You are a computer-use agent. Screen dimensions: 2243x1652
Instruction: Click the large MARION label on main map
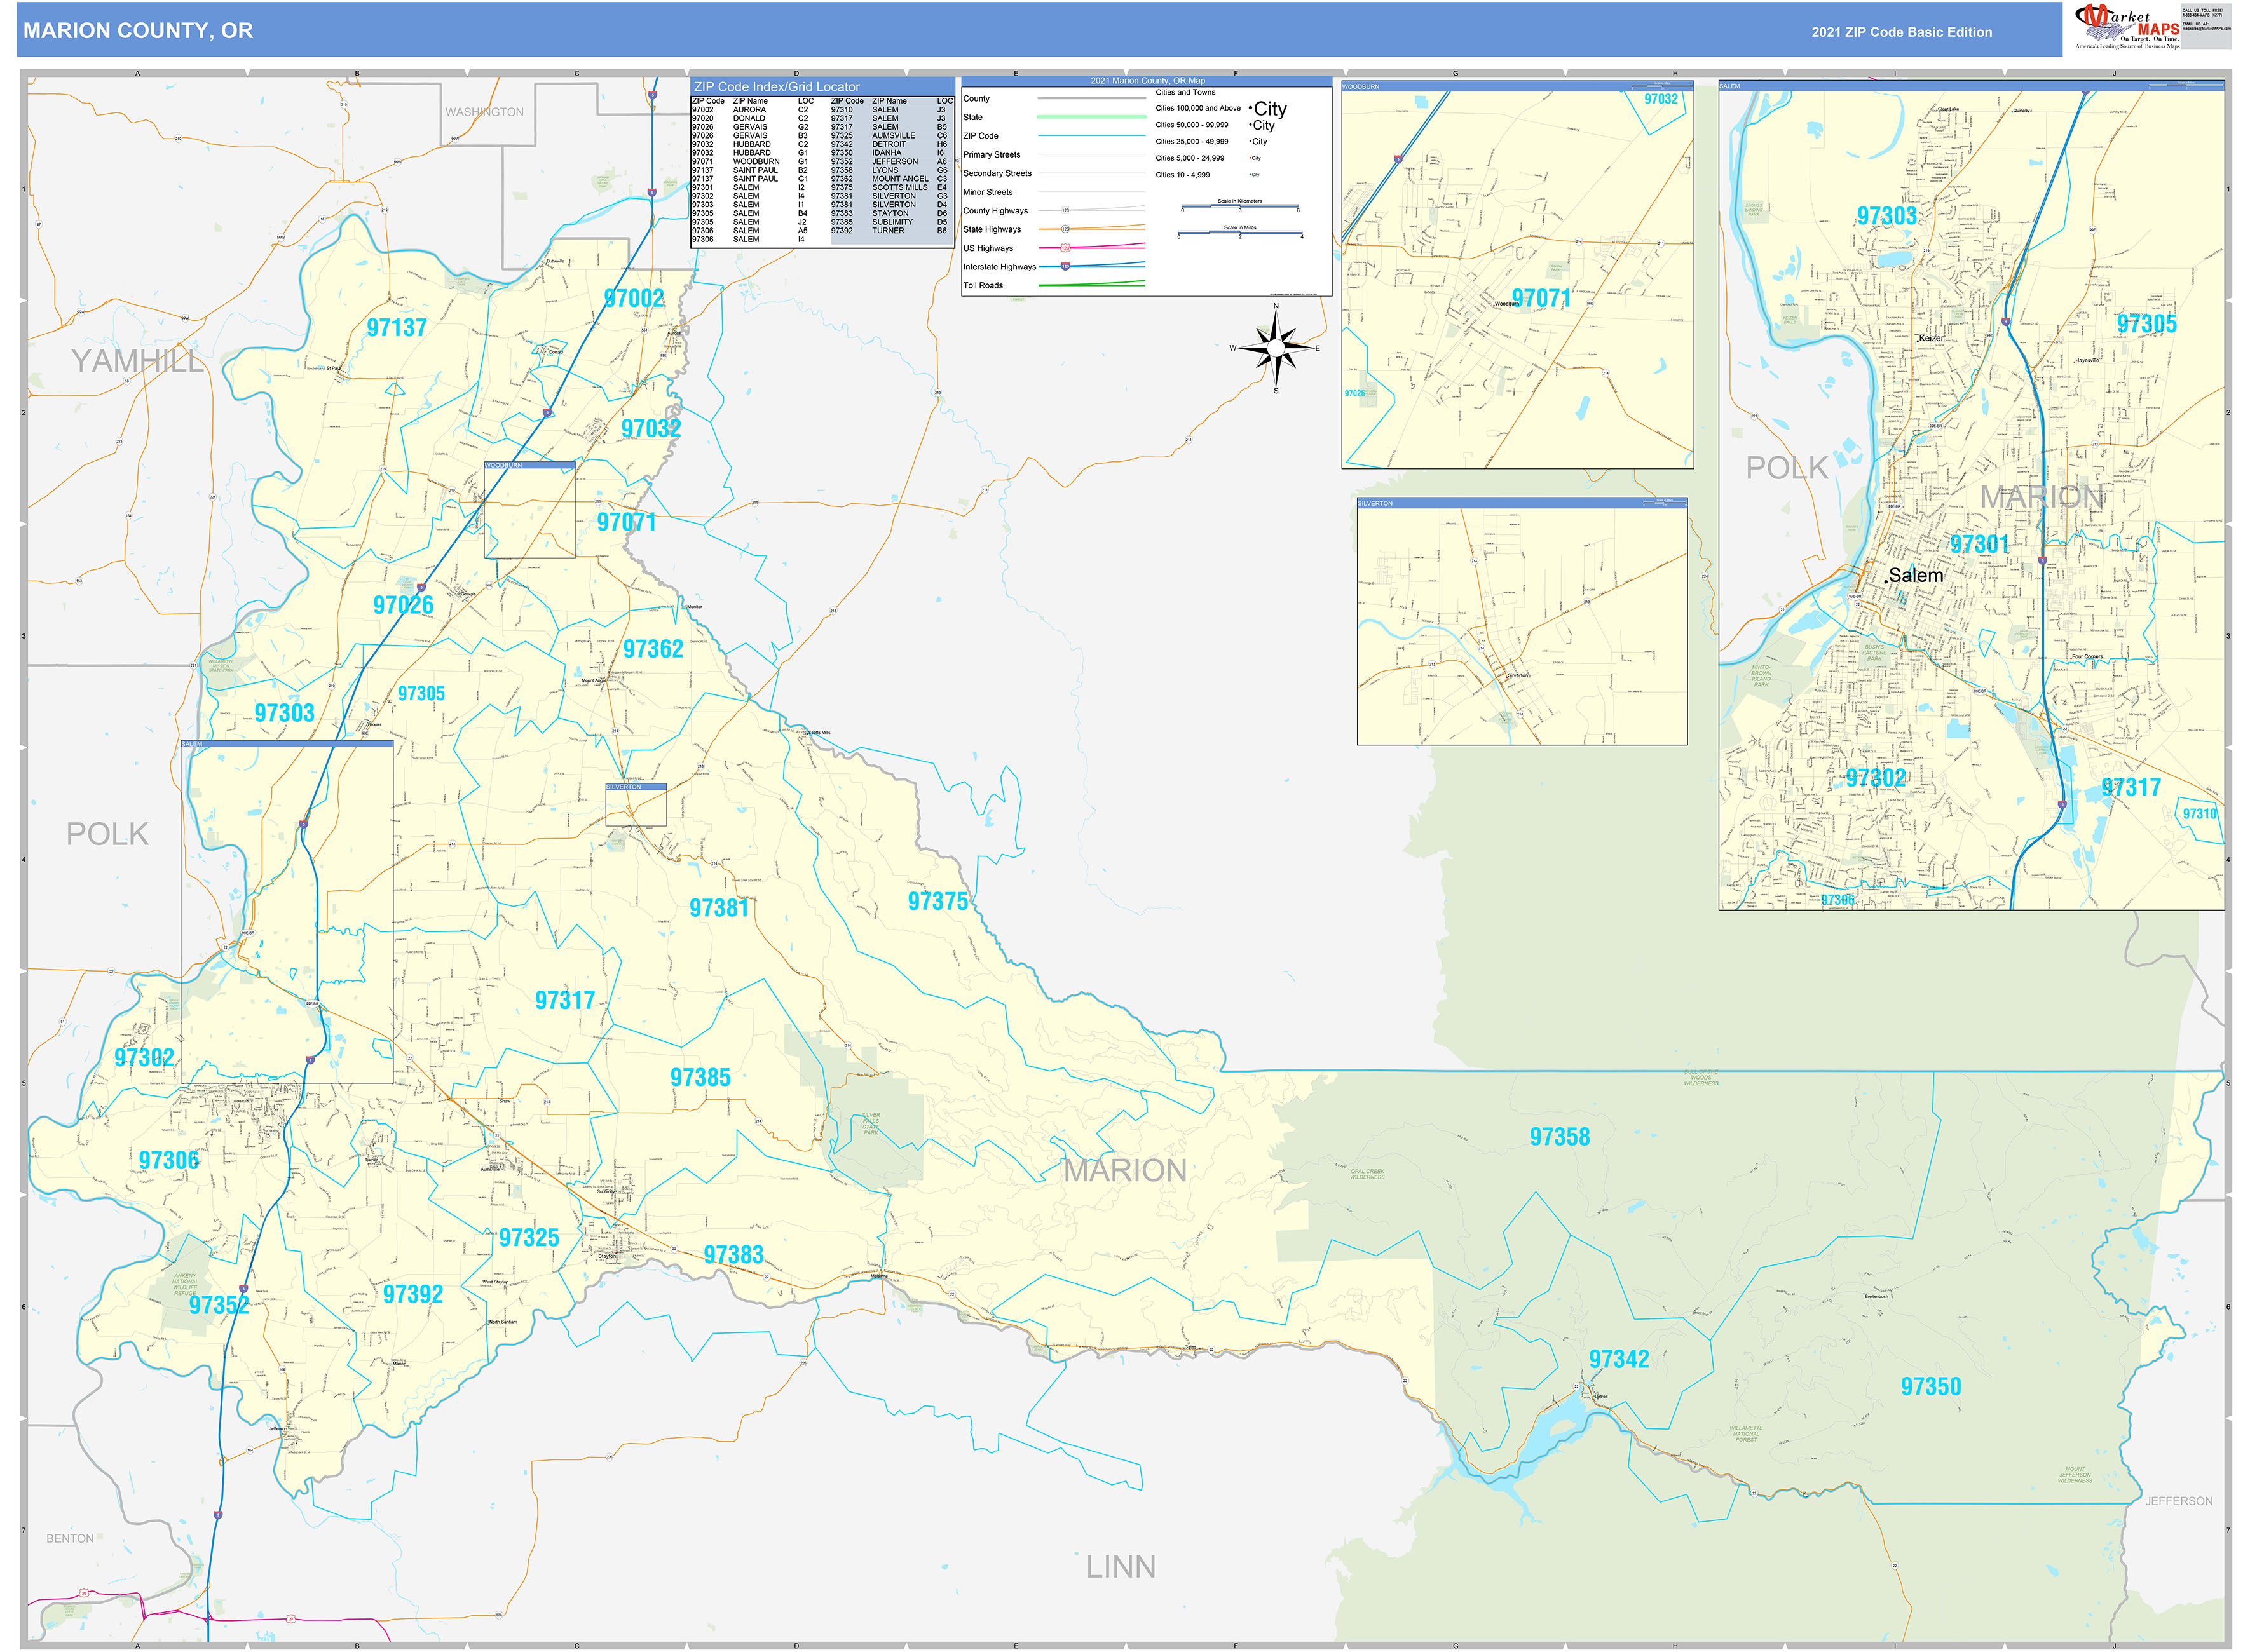coord(1124,1170)
